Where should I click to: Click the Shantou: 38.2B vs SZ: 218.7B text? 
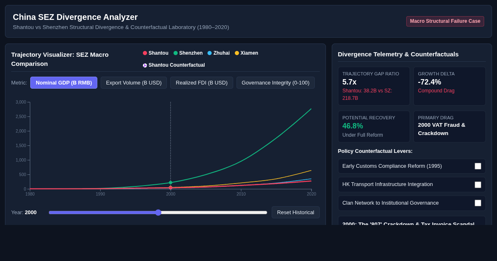[x=367, y=94]
